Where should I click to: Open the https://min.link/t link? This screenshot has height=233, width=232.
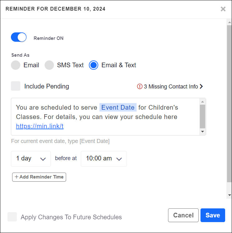(x=40, y=126)
